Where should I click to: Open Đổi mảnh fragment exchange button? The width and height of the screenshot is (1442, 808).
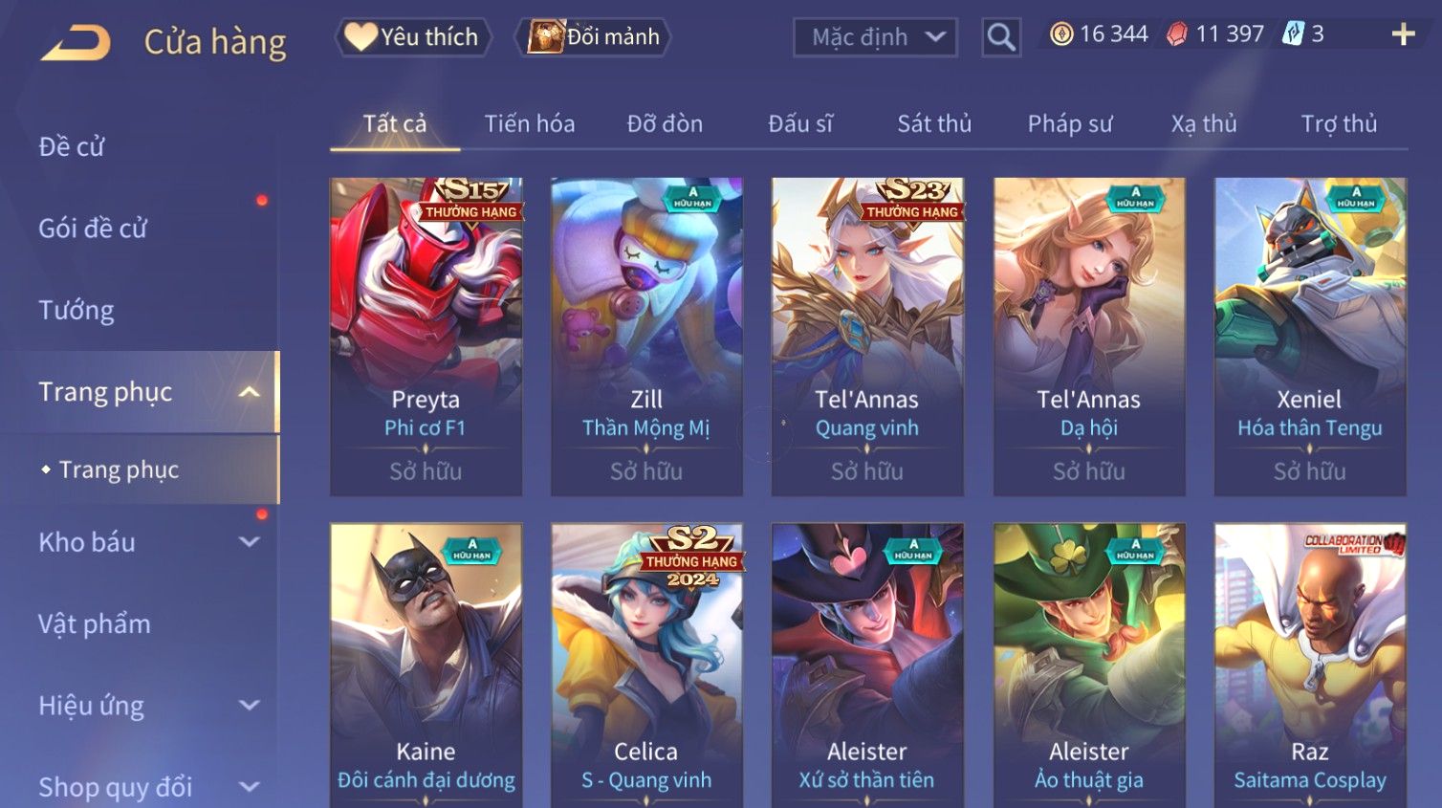click(x=593, y=37)
